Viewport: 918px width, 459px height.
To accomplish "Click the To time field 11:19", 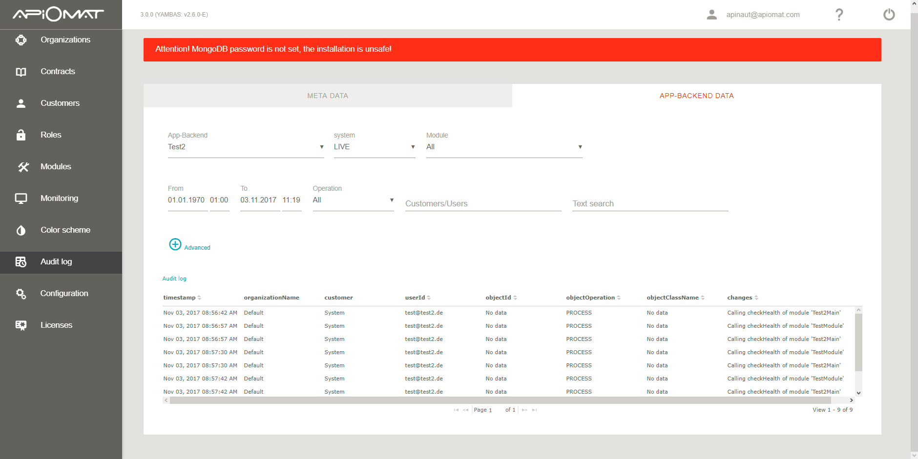I will point(292,200).
